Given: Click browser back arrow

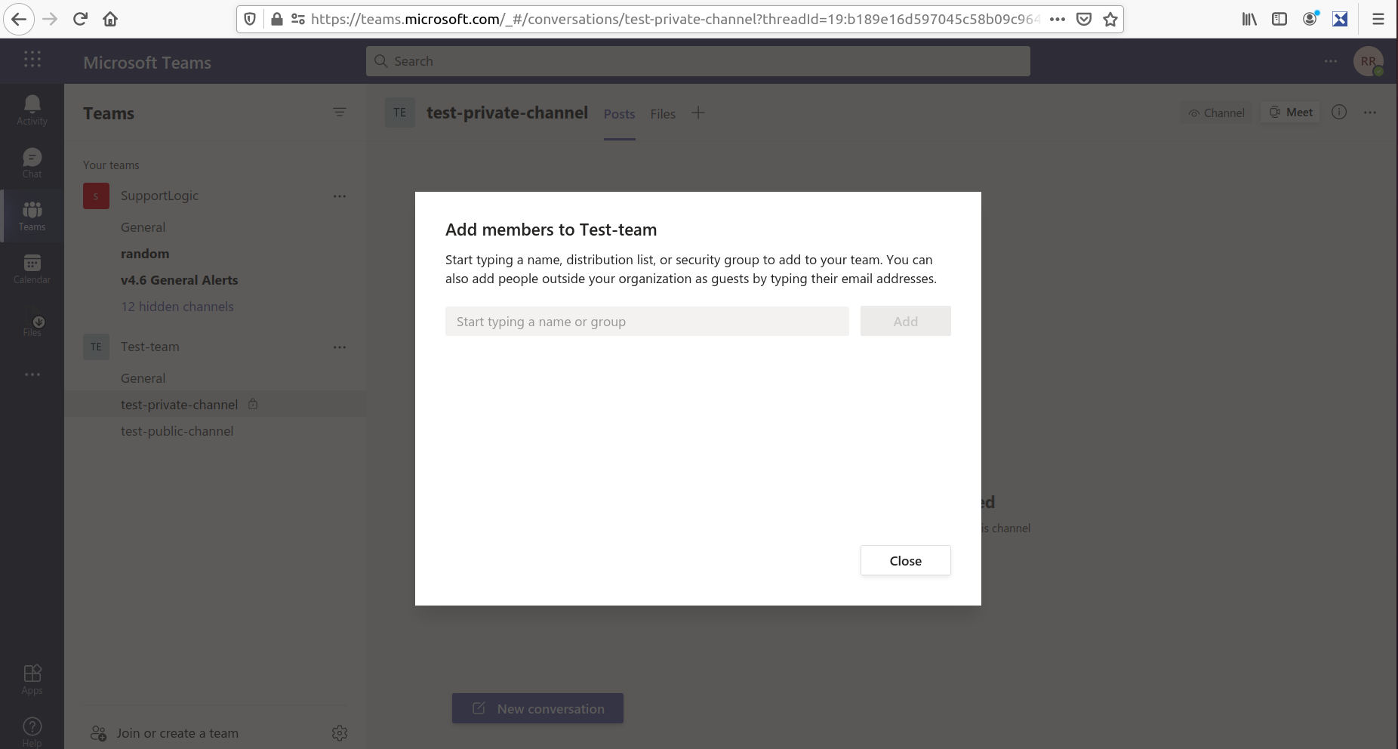Looking at the screenshot, I should tap(20, 19).
